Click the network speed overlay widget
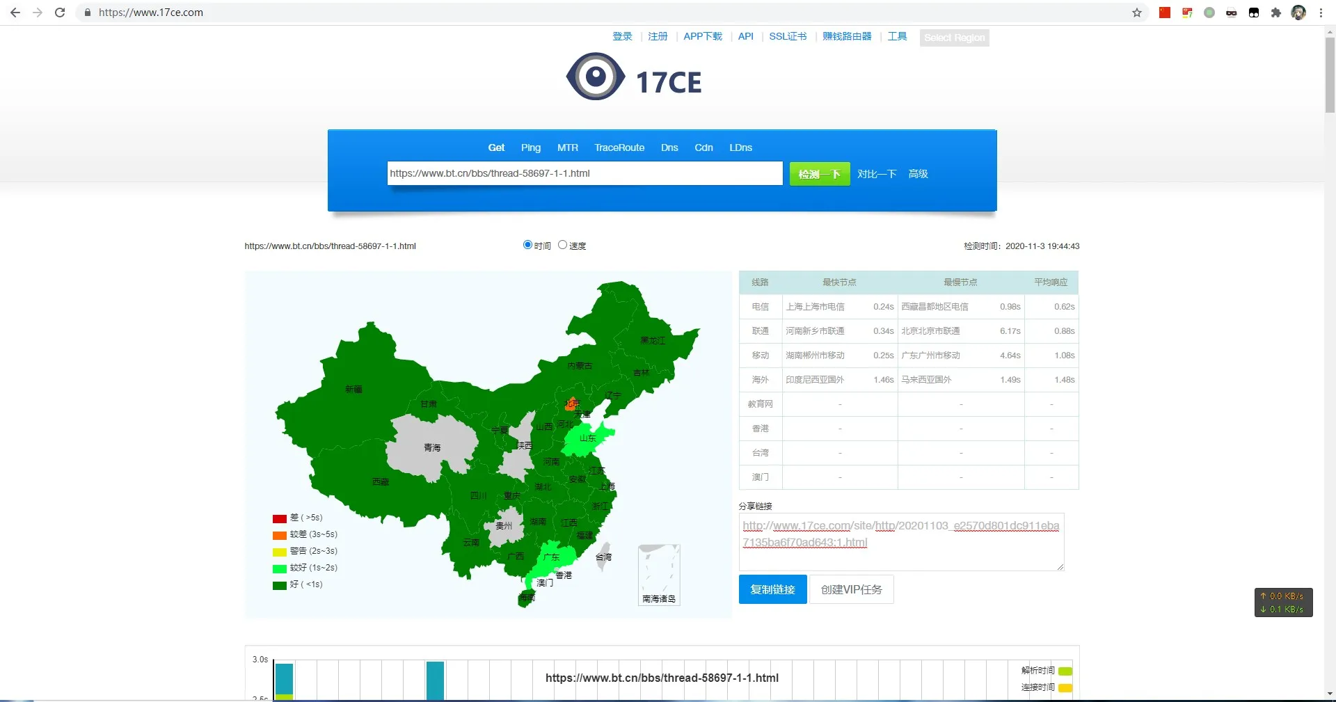Screen dimensions: 1336x702 tap(1283, 603)
